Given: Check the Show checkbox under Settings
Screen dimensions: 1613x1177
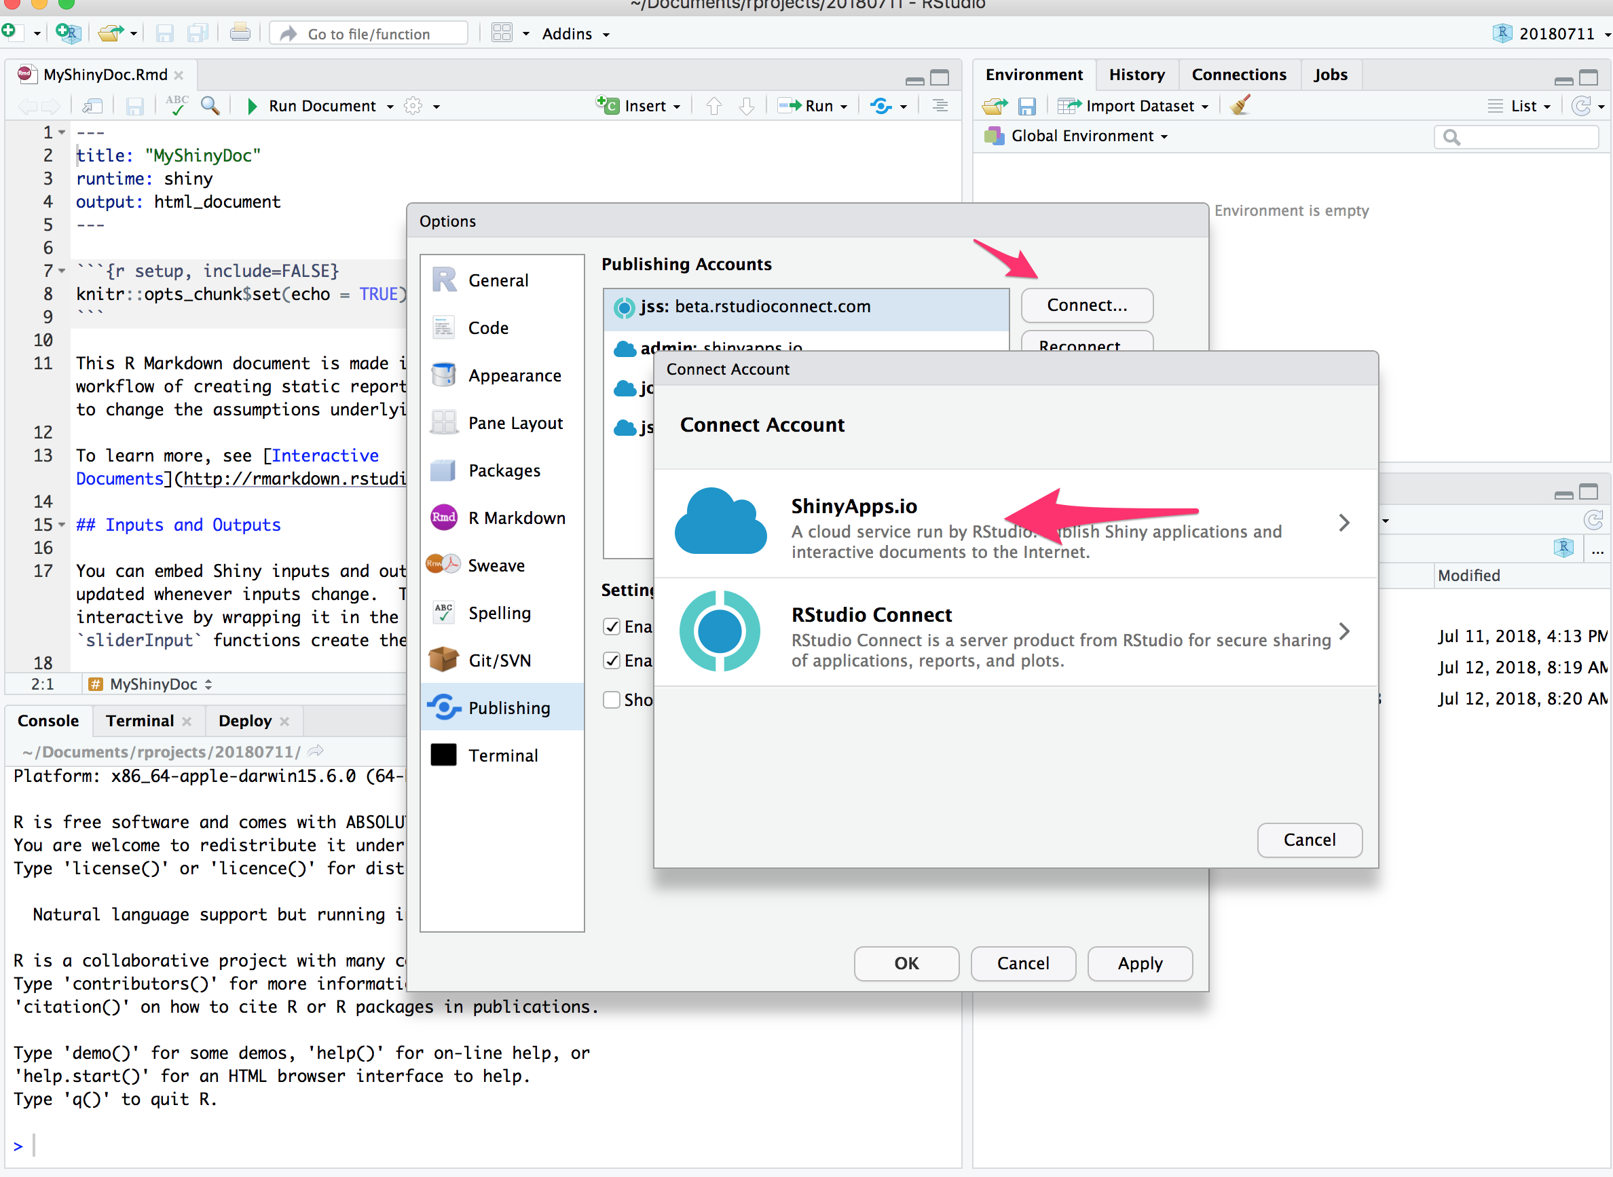Looking at the screenshot, I should tap(611, 700).
